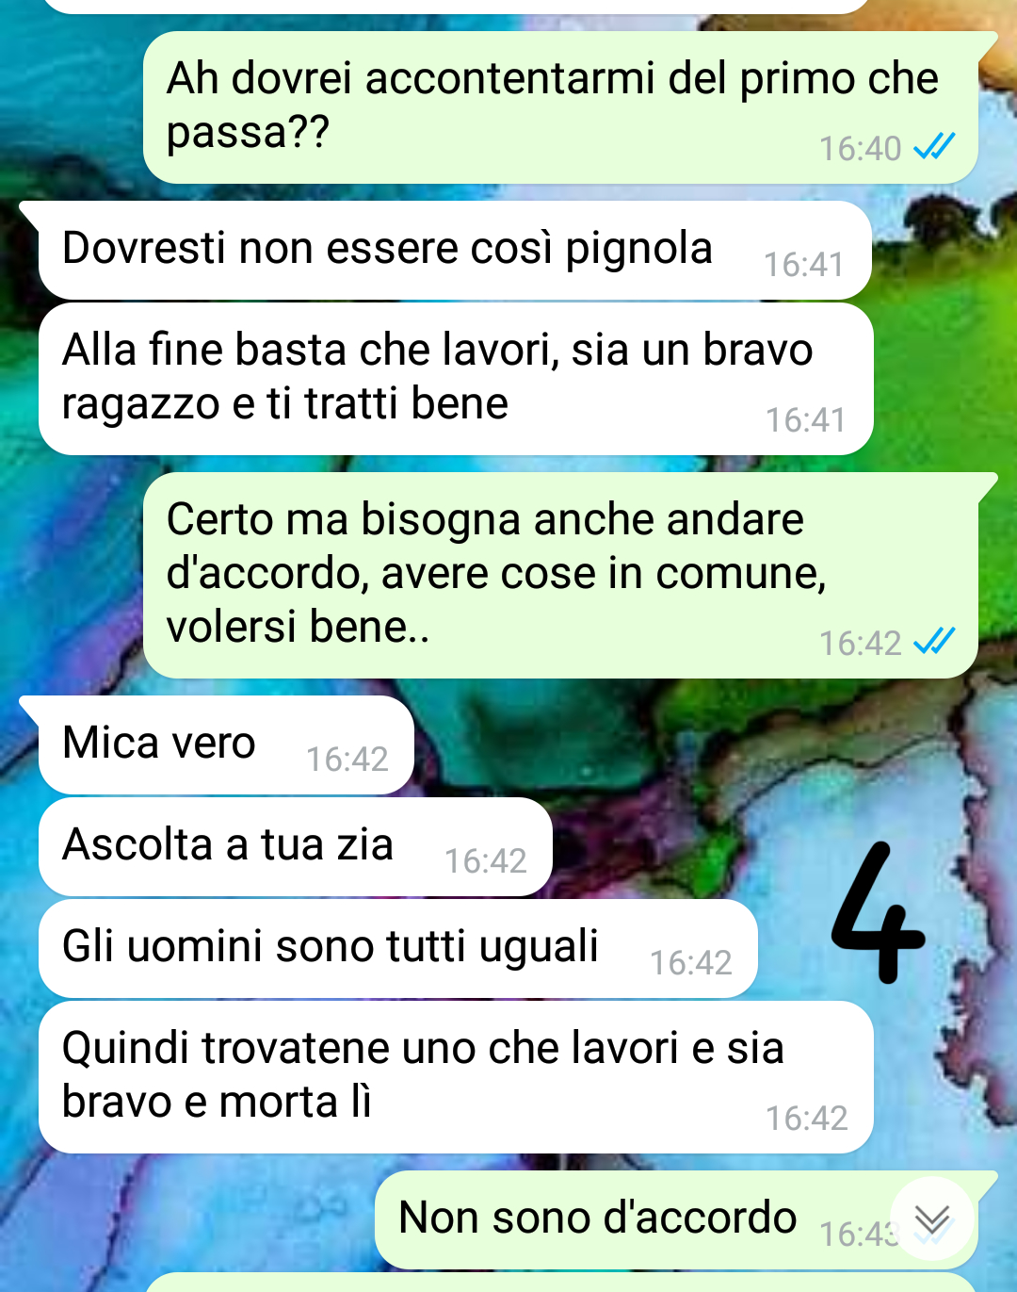
Task: Tap message 'Certo ma bisogna anche andare d'accordo'
Action: pyautogui.click(x=560, y=575)
